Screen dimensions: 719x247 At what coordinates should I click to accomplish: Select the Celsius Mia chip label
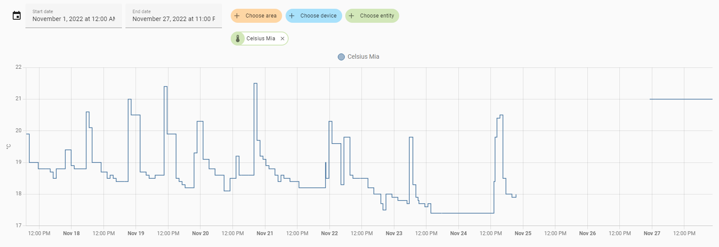point(261,39)
